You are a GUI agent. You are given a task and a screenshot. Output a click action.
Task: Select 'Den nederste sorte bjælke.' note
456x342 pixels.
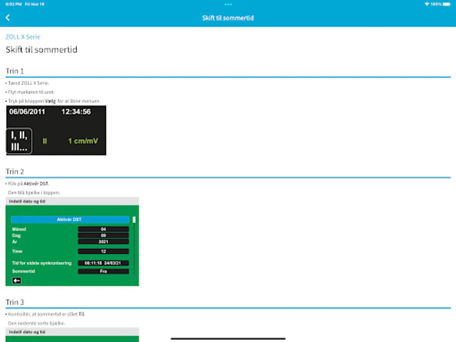pyautogui.click(x=36, y=323)
